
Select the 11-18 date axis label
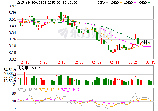tap(25, 62)
